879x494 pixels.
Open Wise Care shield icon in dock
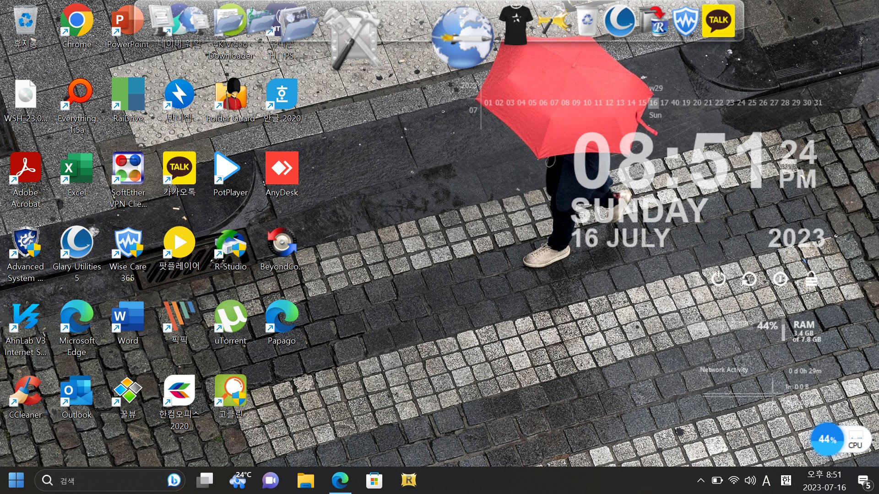[685, 21]
